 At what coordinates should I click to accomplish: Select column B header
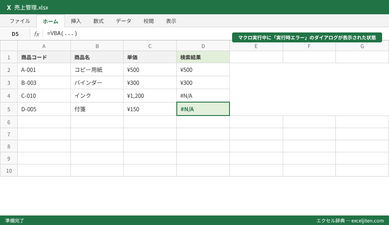(x=97, y=46)
